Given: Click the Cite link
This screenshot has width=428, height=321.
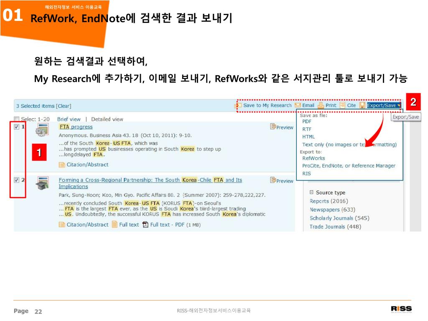Looking at the screenshot, I should [x=351, y=105].
